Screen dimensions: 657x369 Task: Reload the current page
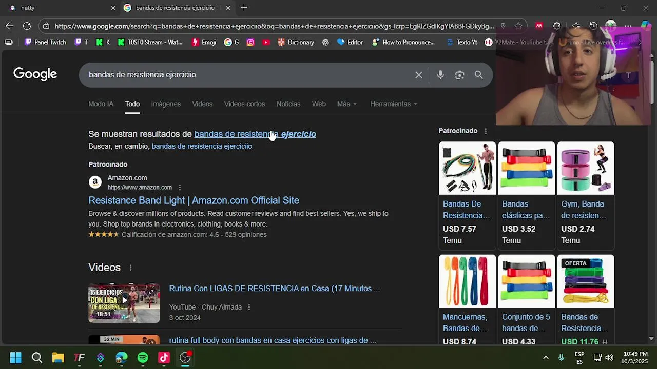coord(27,26)
